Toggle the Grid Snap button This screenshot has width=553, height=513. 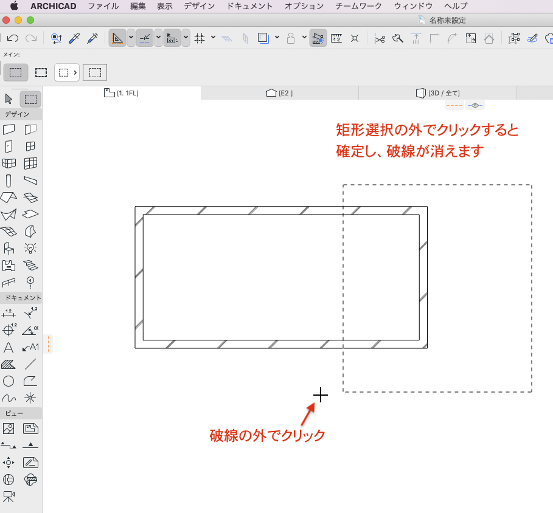coord(200,38)
